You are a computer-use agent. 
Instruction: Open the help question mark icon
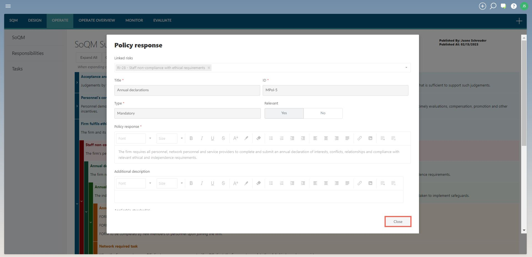pyautogui.click(x=514, y=6)
